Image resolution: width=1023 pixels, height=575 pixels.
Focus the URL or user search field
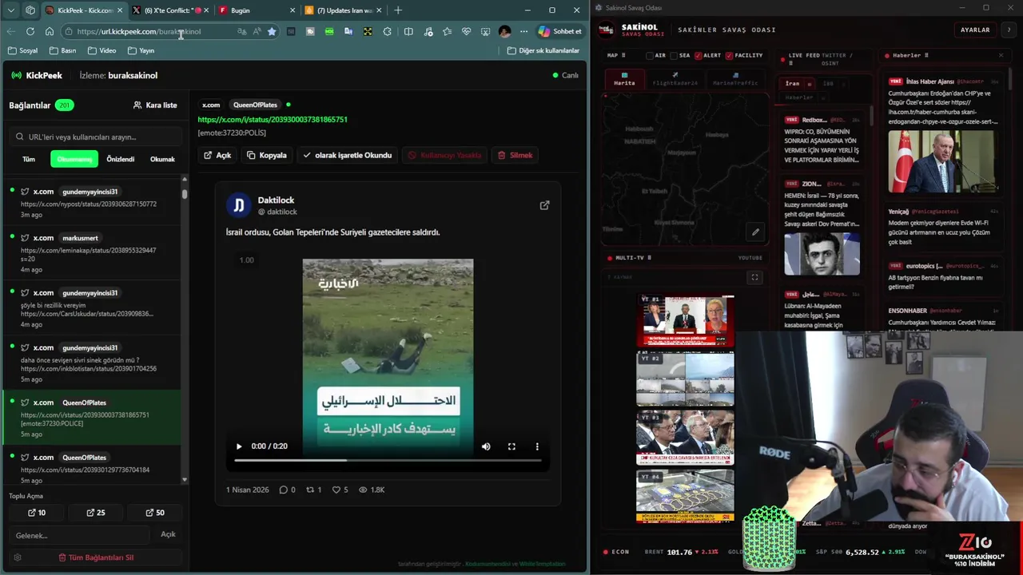[95, 137]
